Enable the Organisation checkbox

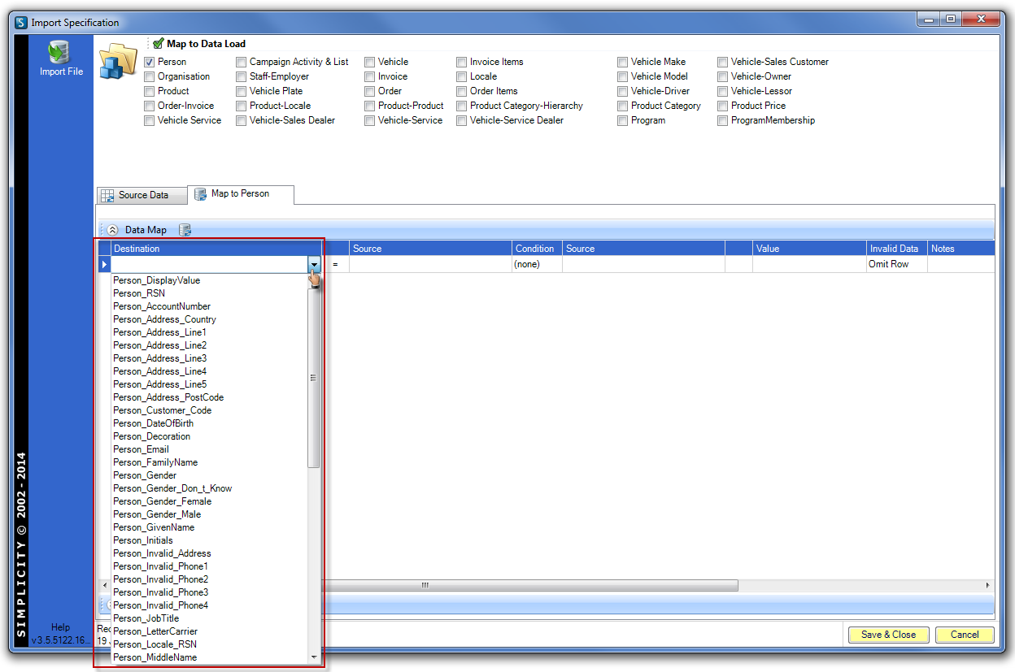pyautogui.click(x=149, y=76)
